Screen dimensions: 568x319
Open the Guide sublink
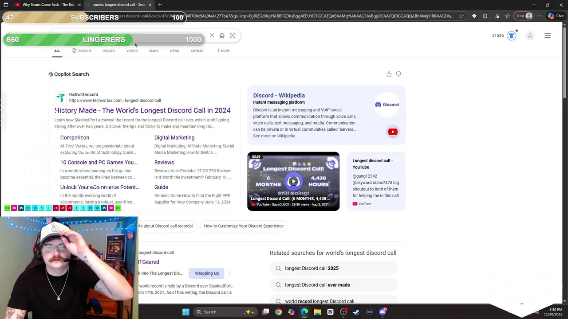pos(161,187)
